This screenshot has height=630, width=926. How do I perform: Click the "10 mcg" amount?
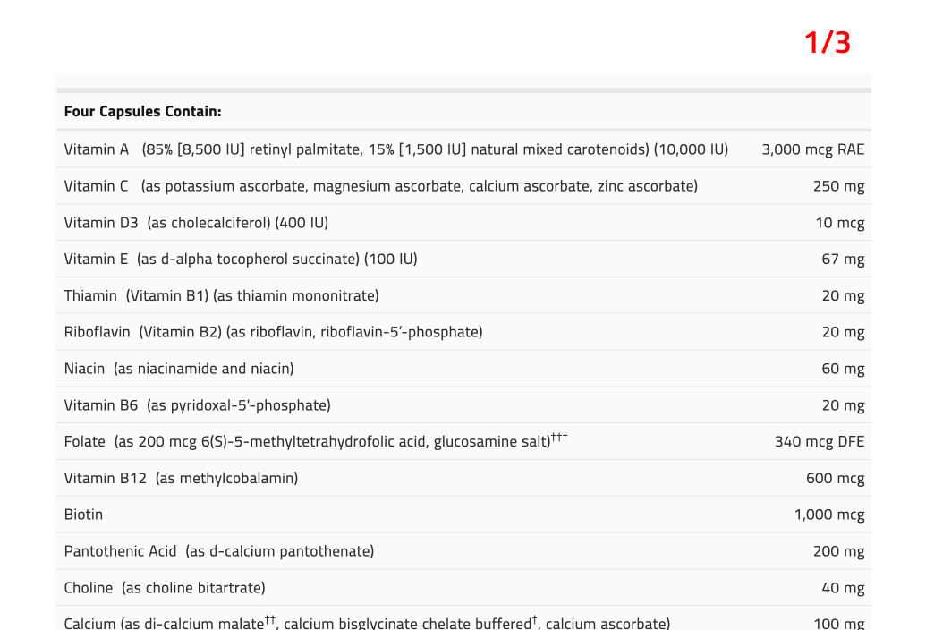(x=840, y=223)
